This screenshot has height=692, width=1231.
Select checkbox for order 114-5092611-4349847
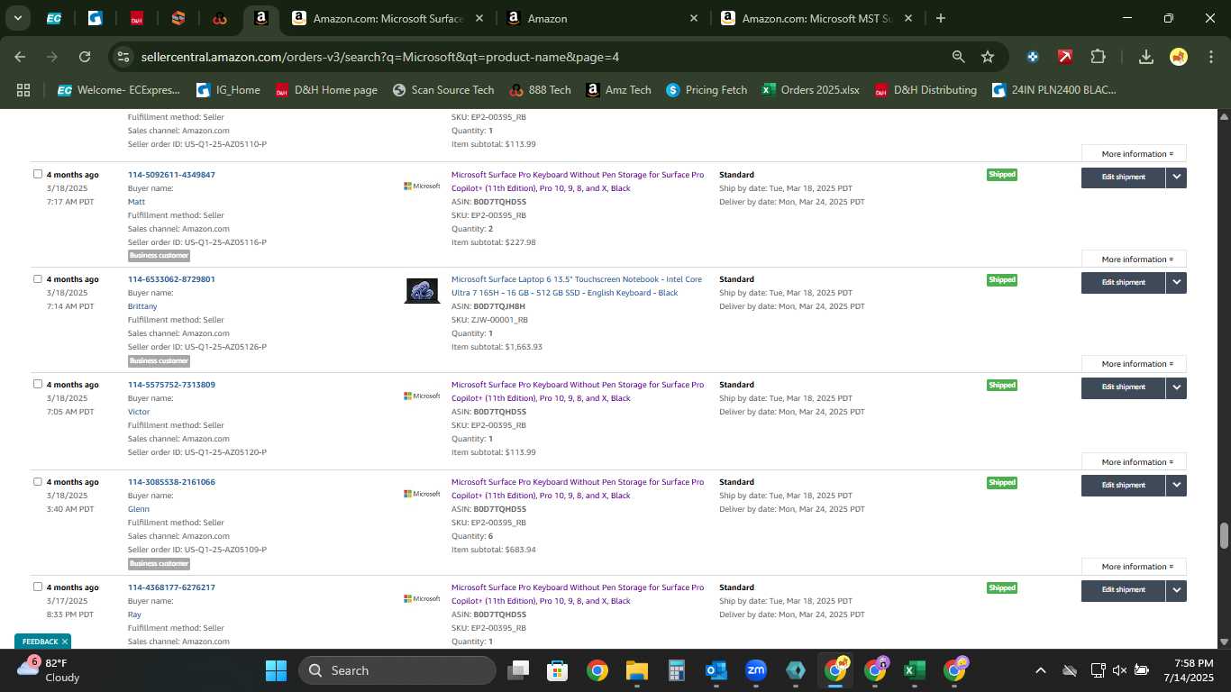pyautogui.click(x=37, y=174)
